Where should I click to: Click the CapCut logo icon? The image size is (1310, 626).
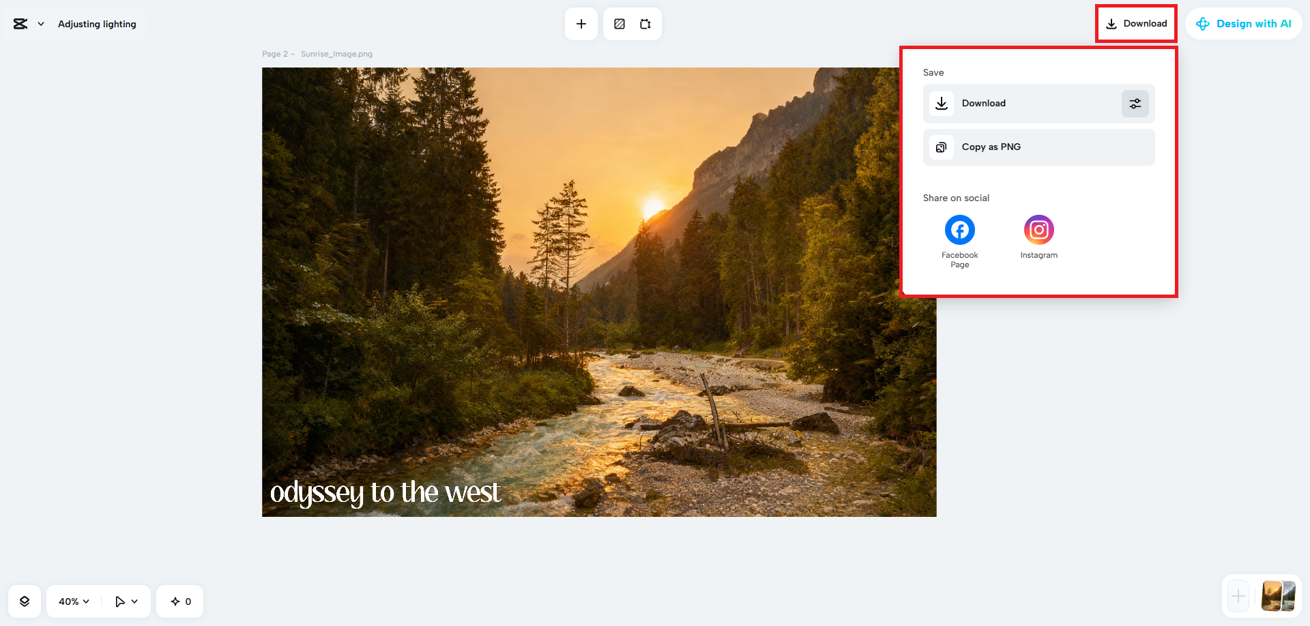click(x=20, y=24)
